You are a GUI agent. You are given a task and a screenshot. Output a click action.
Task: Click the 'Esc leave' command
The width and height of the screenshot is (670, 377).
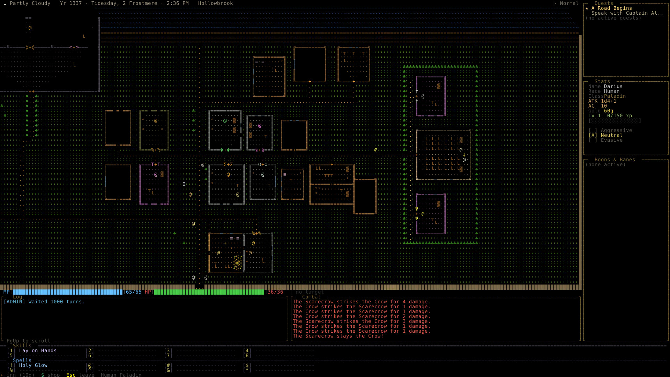[x=80, y=375]
